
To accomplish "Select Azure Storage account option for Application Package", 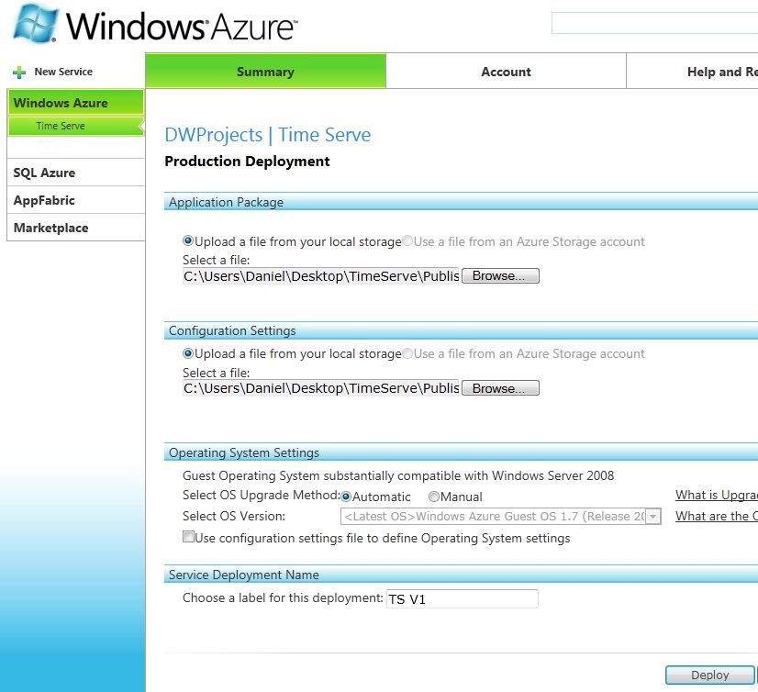I will [x=407, y=240].
